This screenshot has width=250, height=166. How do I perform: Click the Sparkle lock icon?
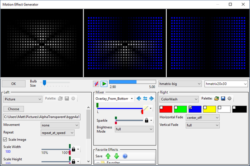(146, 120)
